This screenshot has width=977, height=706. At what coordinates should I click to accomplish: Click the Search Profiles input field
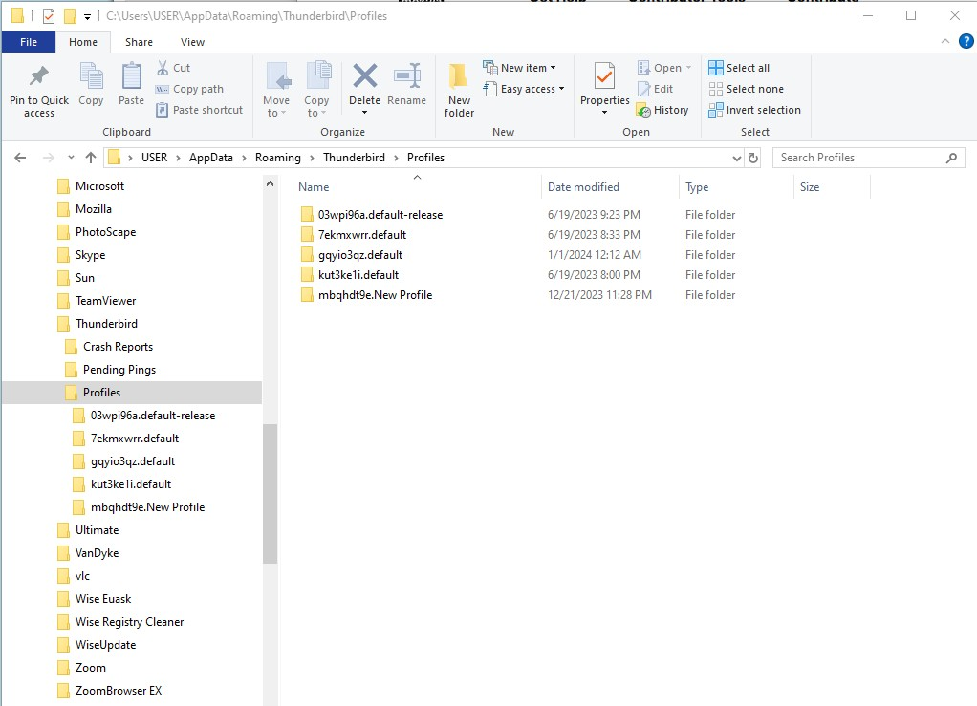[856, 158]
